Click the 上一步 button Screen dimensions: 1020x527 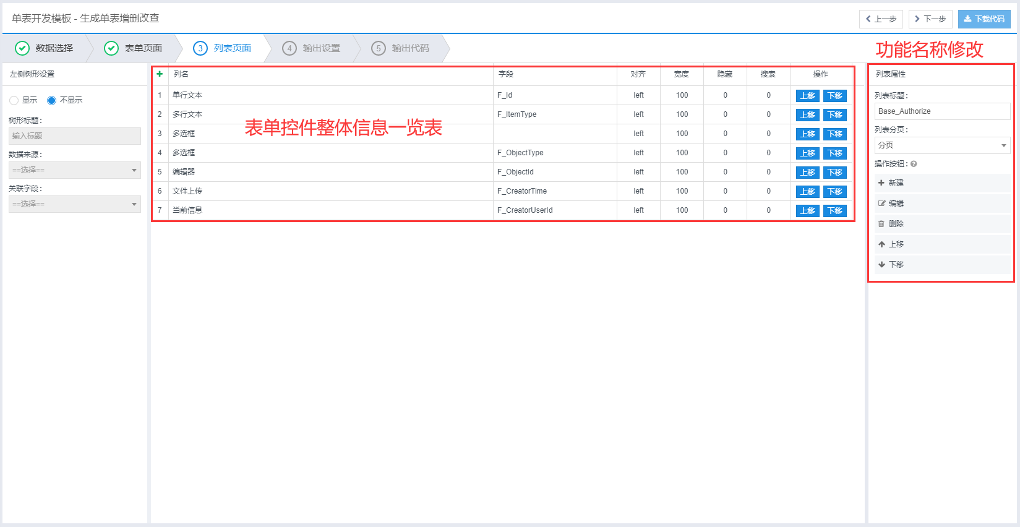click(881, 19)
